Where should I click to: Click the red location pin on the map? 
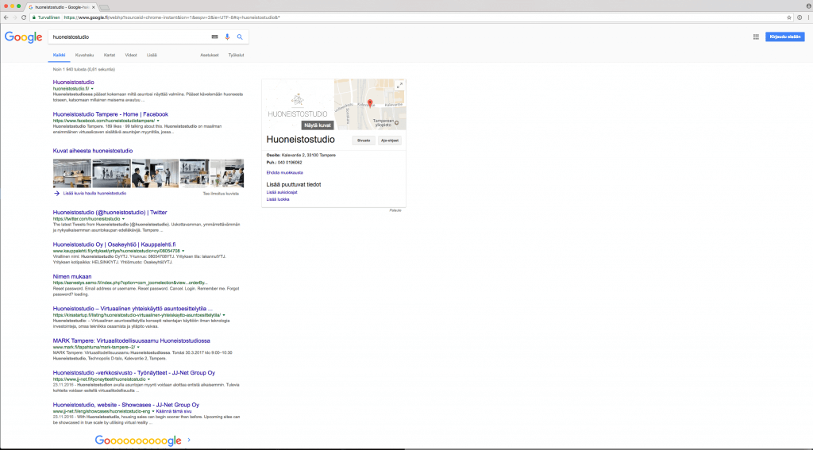(x=370, y=102)
